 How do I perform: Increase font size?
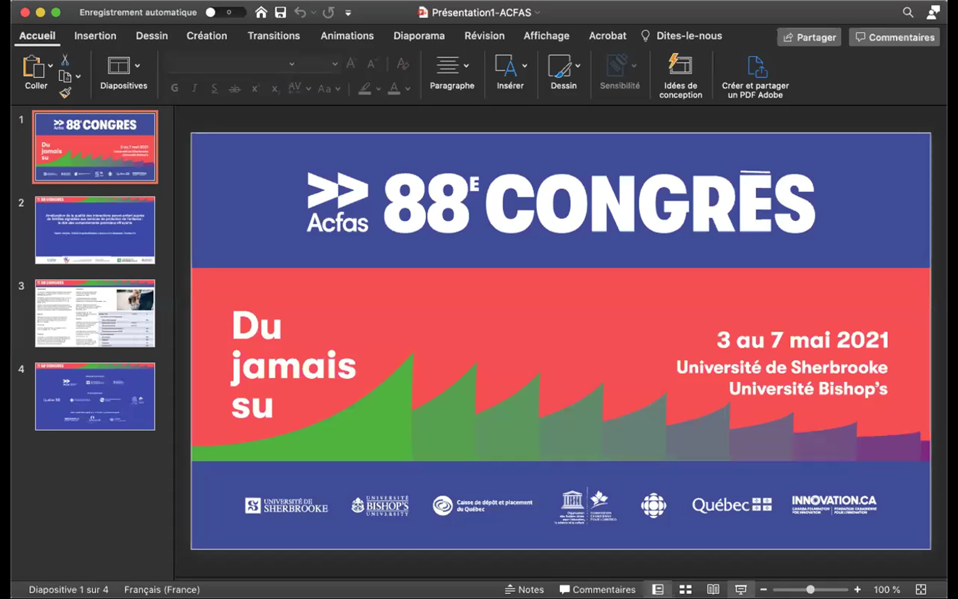click(x=351, y=63)
